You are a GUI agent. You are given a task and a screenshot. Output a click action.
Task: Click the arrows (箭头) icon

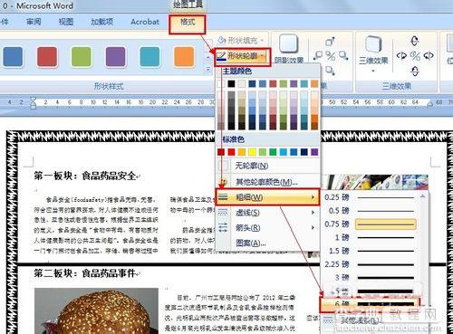pos(223,227)
